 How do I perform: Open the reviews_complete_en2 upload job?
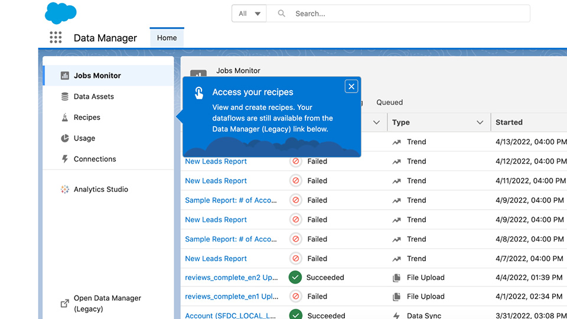click(231, 278)
